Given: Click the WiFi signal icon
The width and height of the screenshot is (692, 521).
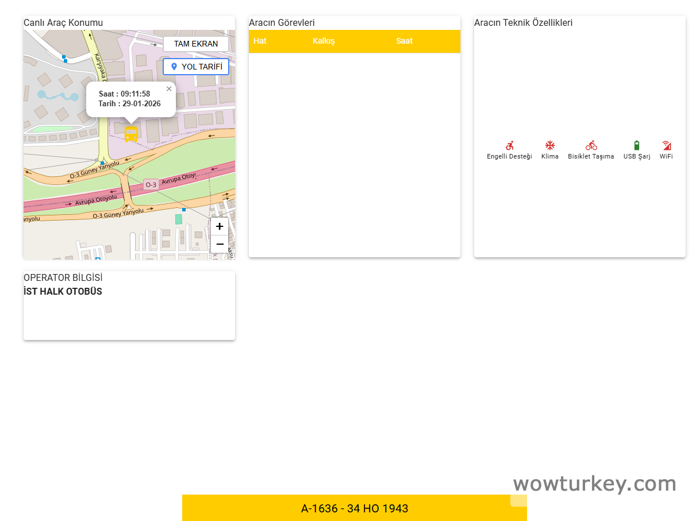Looking at the screenshot, I should [666, 145].
